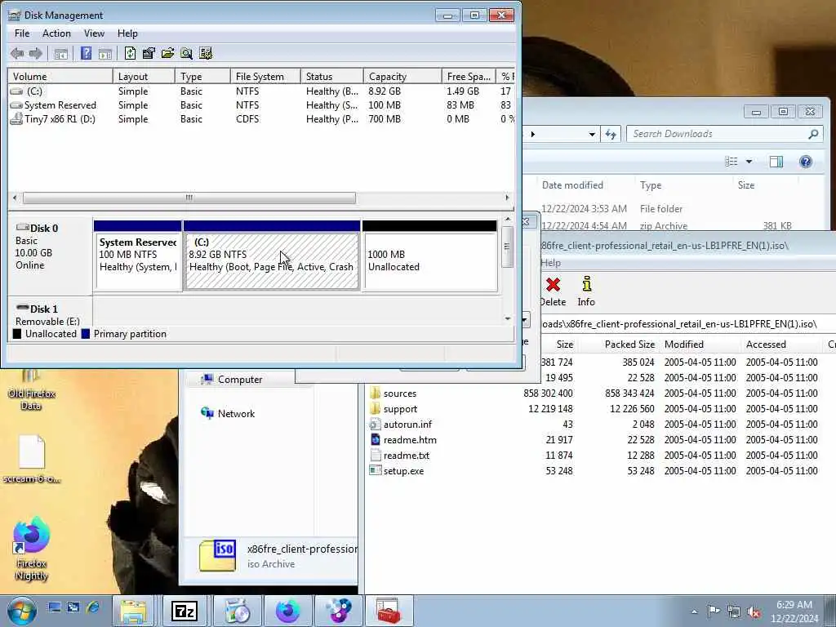
Task: Open the address bar dropdown arrow in Explorer
Action: pyautogui.click(x=592, y=135)
